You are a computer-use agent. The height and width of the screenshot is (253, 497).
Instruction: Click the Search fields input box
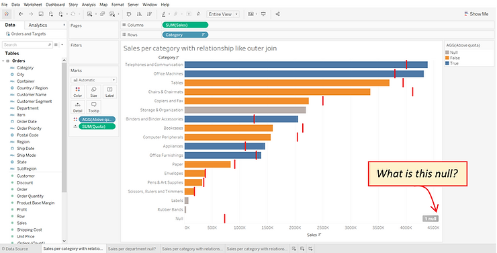tap(27, 45)
